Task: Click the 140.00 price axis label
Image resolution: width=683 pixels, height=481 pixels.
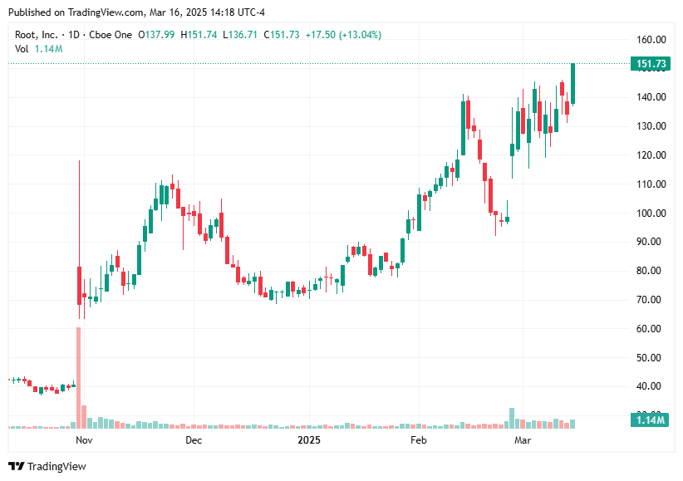Action: pos(651,97)
